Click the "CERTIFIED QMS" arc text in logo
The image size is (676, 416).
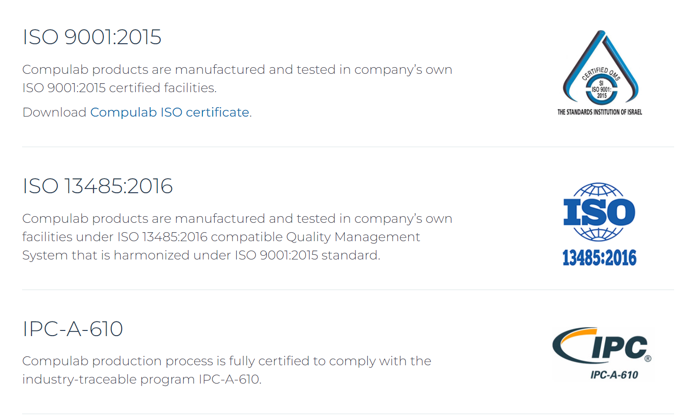(x=601, y=73)
